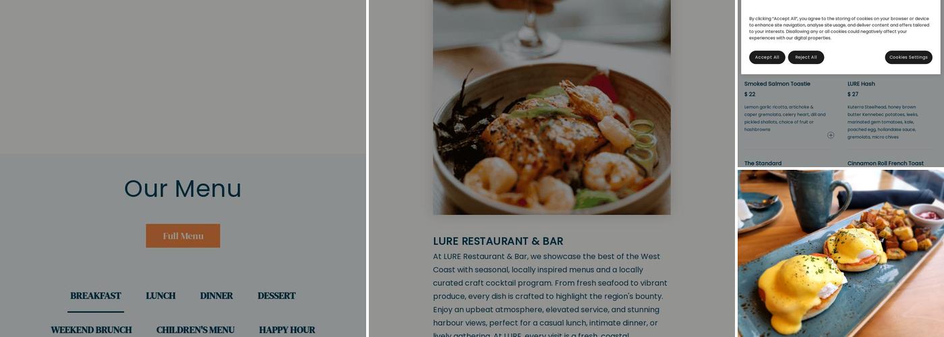Click the Smoked Salmon Toastie item title

point(777,84)
